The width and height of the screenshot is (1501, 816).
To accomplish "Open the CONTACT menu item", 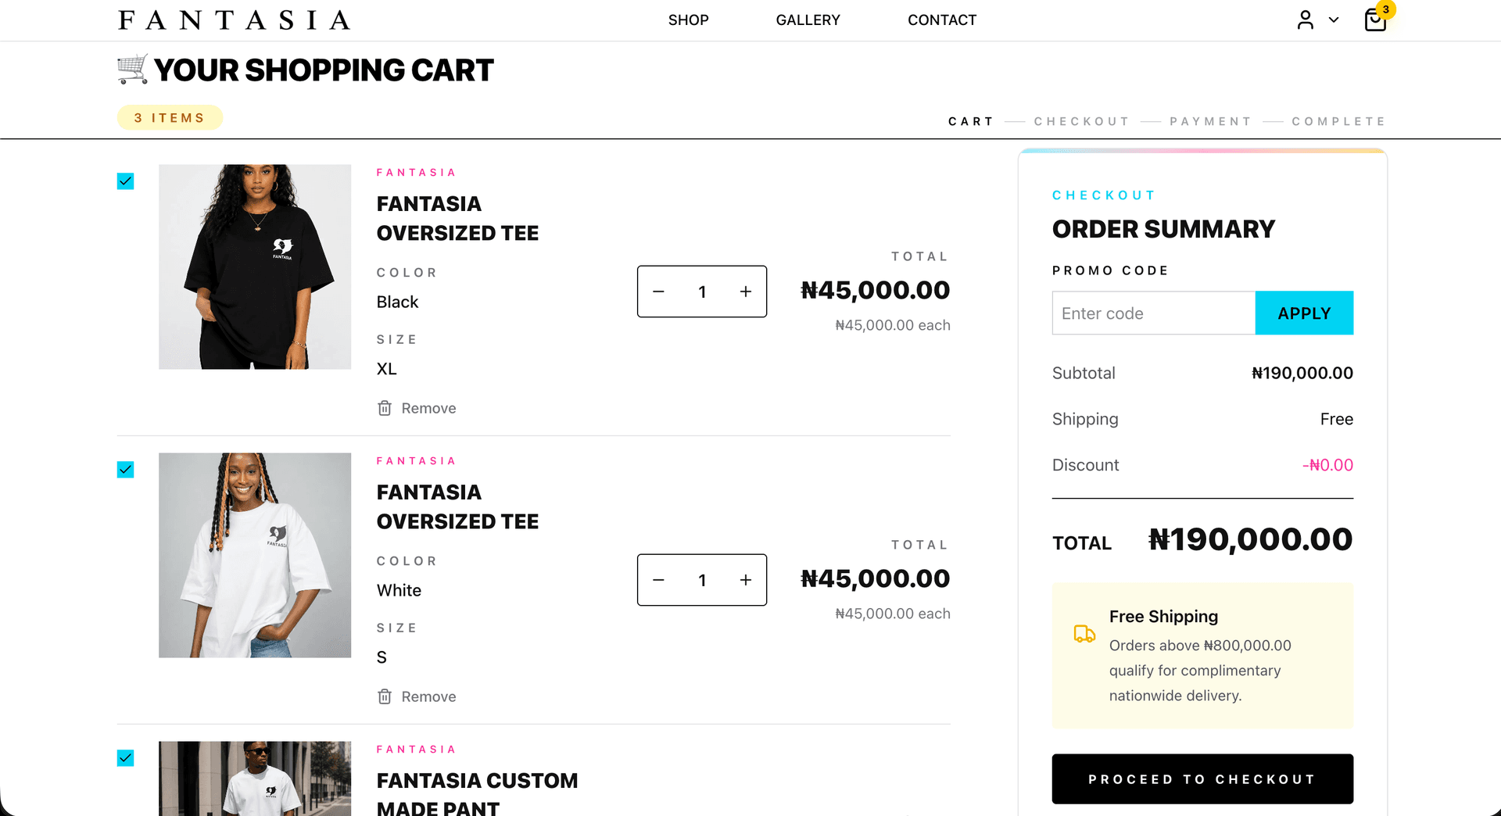I will tap(942, 20).
